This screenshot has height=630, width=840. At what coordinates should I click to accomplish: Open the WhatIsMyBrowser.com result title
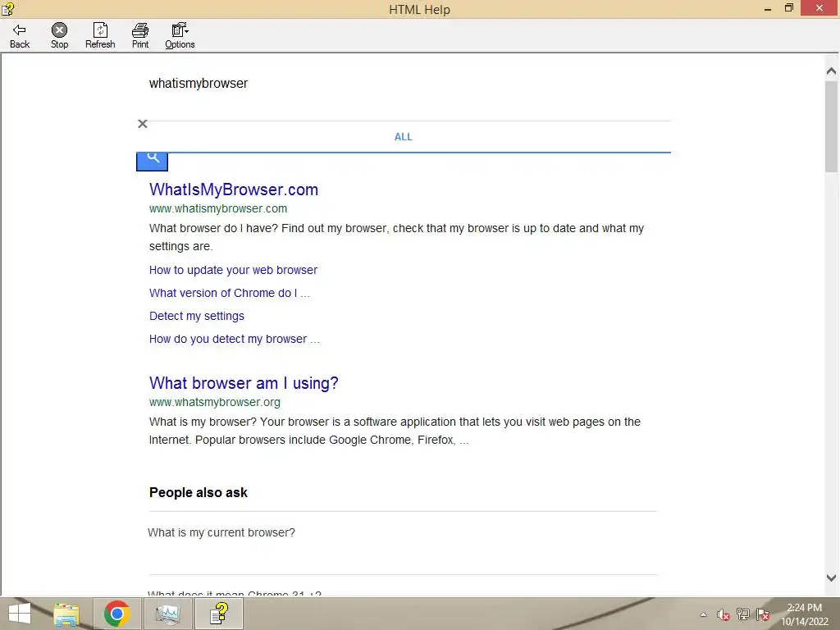(x=234, y=189)
